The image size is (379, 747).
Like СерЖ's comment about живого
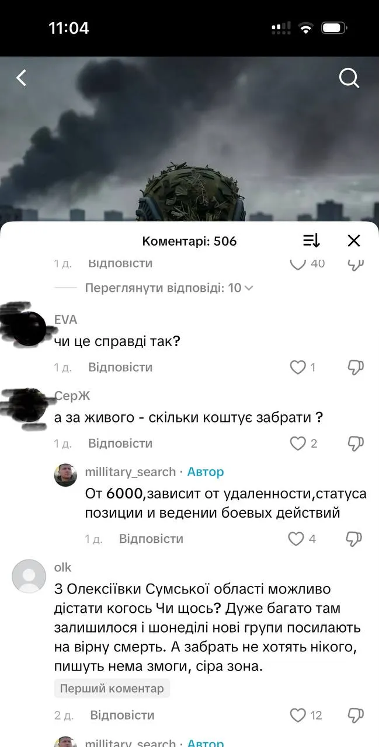tap(298, 444)
